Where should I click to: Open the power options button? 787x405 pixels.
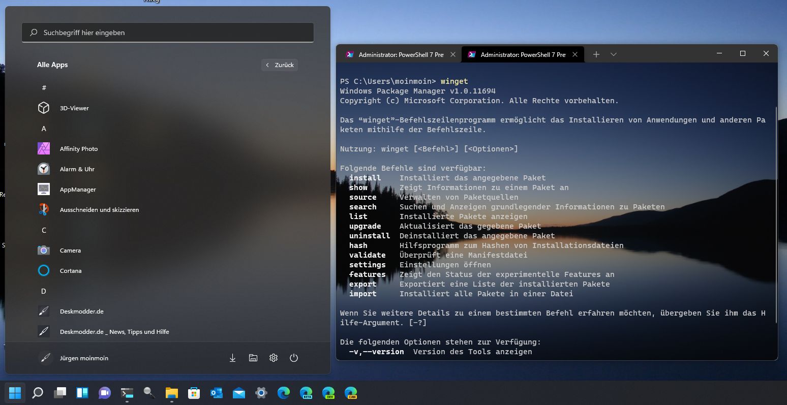pyautogui.click(x=294, y=358)
